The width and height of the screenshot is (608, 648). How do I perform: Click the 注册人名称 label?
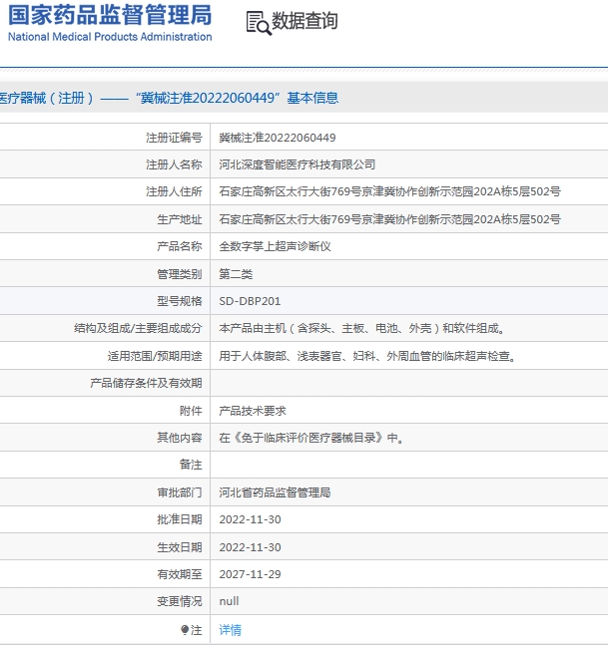(x=174, y=164)
